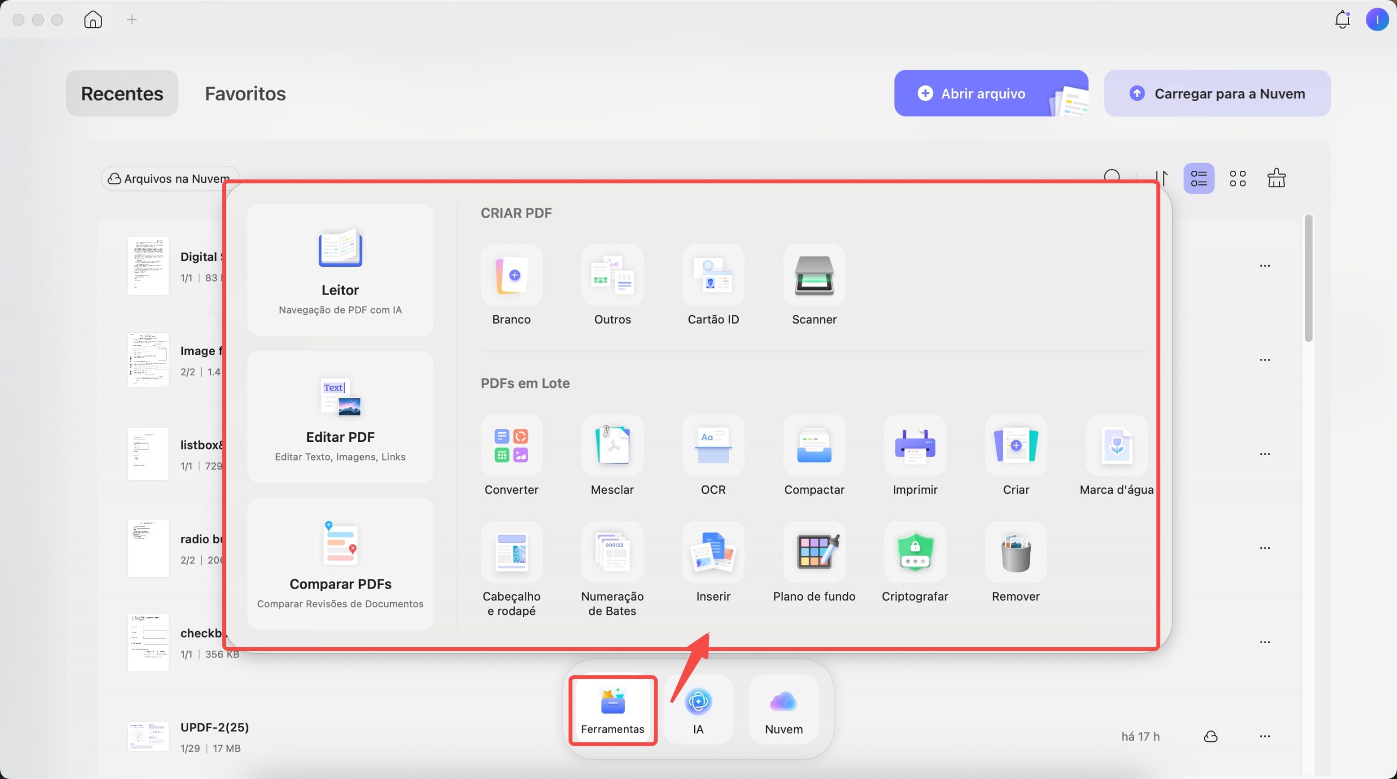Screen dimensions: 1397x779
Task: Switch to list view
Action: point(1198,178)
